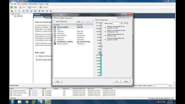The width and height of the screenshot is (185, 104).
Task: Switch to the Resources tab in properties dialog
Action: coord(69,18)
